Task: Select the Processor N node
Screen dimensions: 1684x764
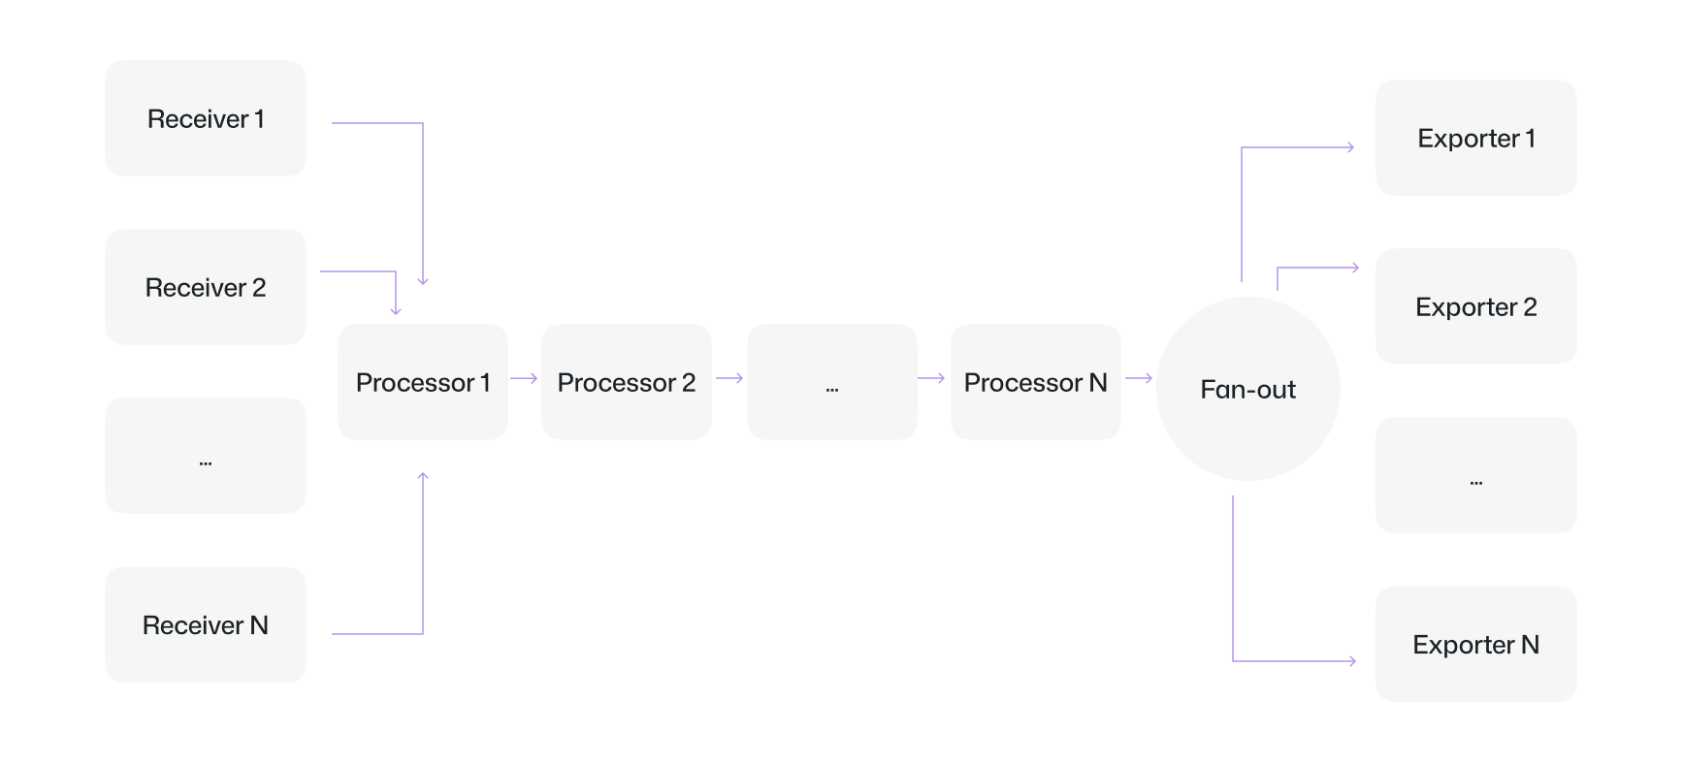Action: [1036, 382]
